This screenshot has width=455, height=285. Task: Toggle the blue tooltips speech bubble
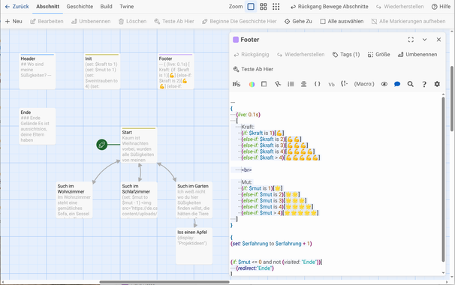[x=397, y=84]
